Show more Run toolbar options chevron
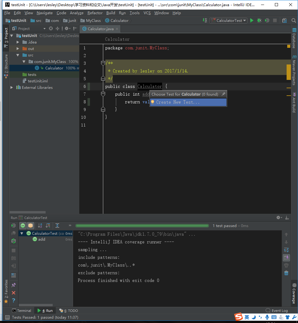 click(70, 225)
